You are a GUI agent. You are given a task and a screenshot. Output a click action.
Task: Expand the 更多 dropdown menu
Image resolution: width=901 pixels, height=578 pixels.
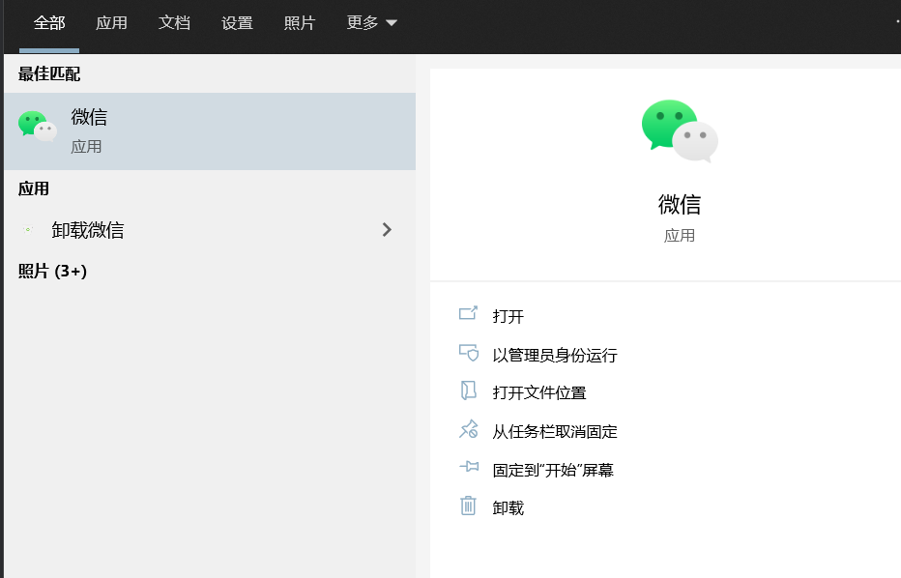(371, 23)
